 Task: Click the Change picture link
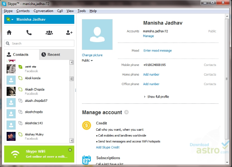pyautogui.click(x=92, y=55)
